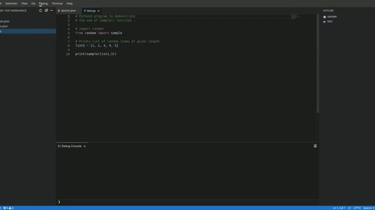Image resolution: width=375 pixels, height=210 pixels.
Task: Change LF line ending setting
Action: click(x=349, y=208)
